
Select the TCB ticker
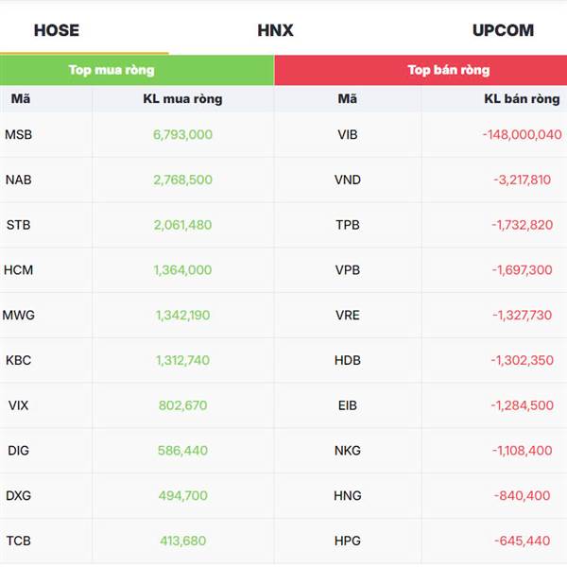[19, 541]
